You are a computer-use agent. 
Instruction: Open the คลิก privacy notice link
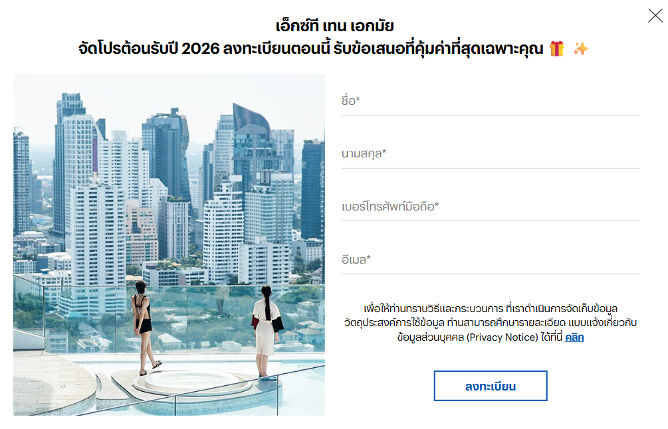point(574,337)
